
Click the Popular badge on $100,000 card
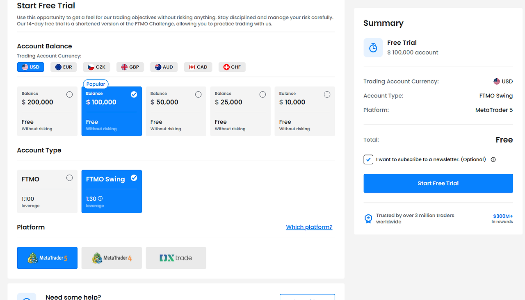click(x=96, y=84)
